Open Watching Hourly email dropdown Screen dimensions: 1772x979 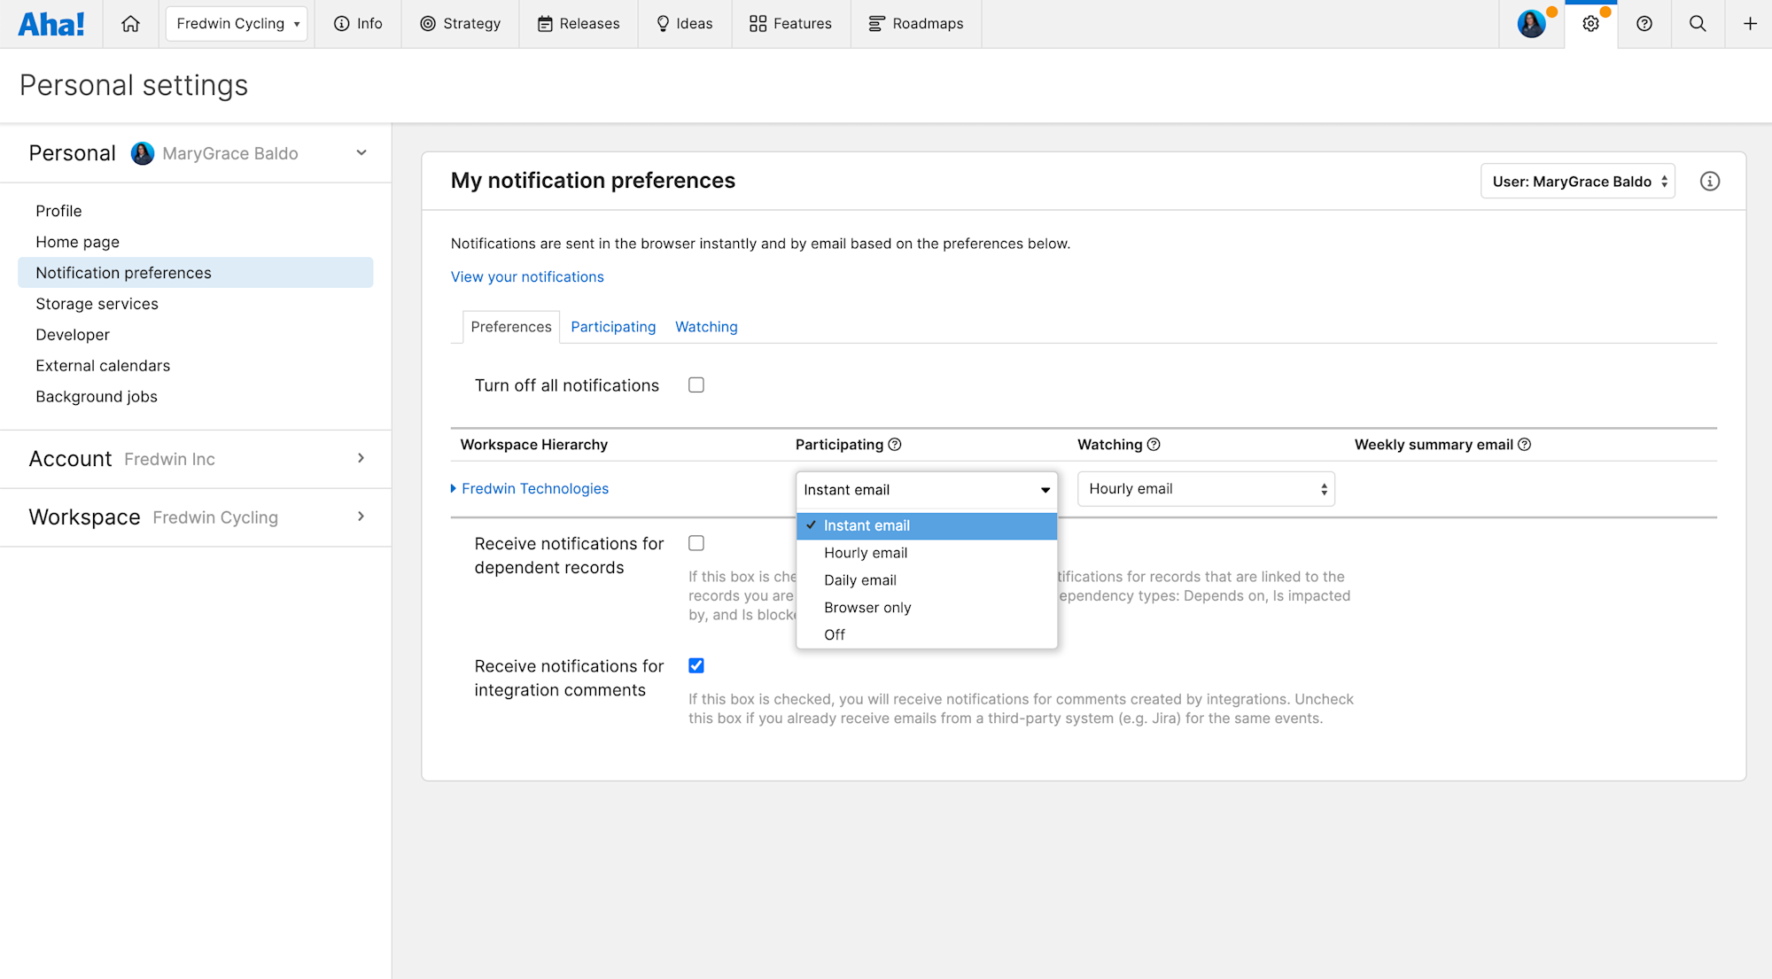pyautogui.click(x=1206, y=489)
